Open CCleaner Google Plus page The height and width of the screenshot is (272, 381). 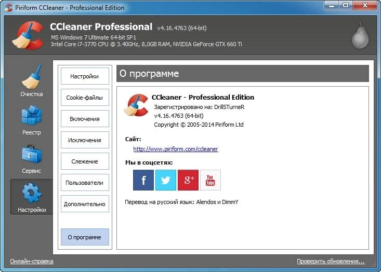(x=188, y=180)
